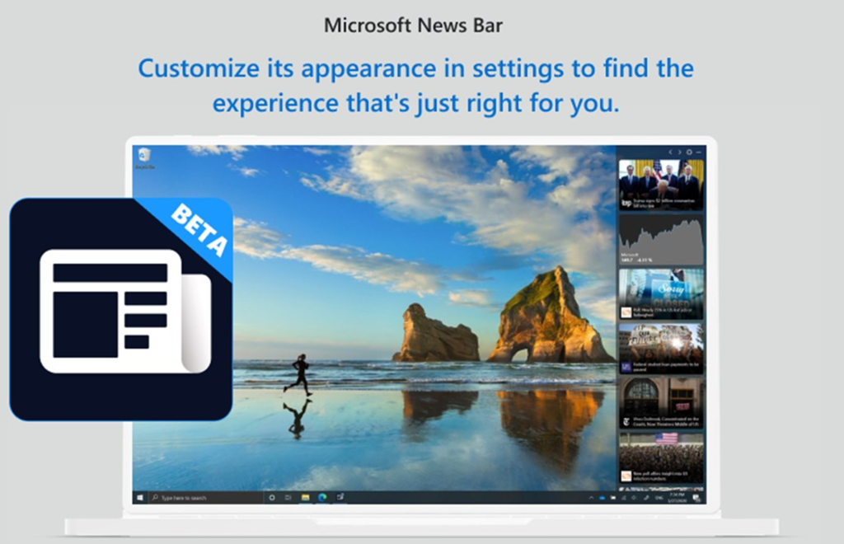Click the Microsoft News Bar BETA logo
Viewport: 844px width, 544px height.
click(121, 309)
